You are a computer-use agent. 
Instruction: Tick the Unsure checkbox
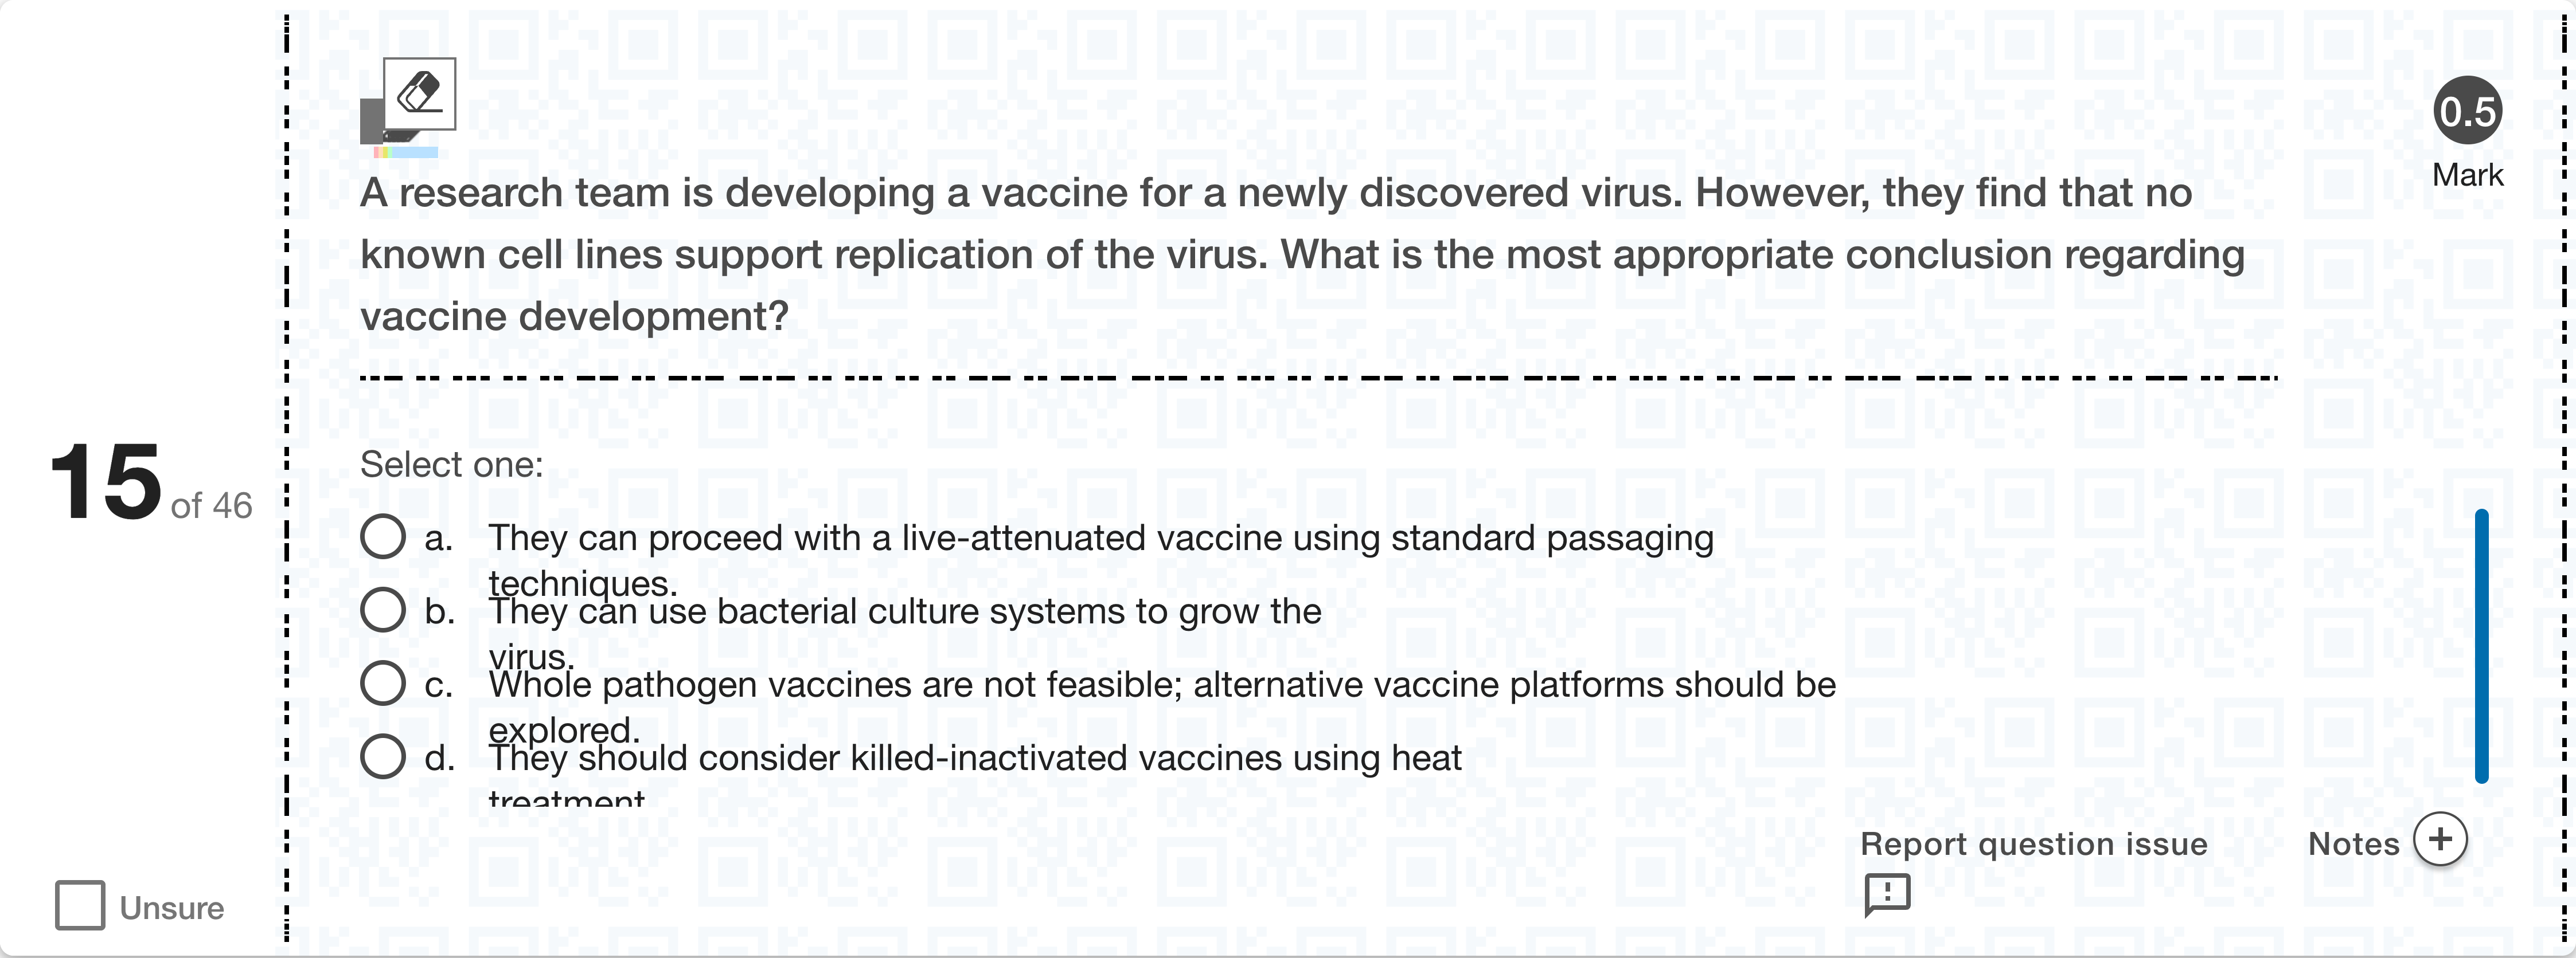(80, 905)
